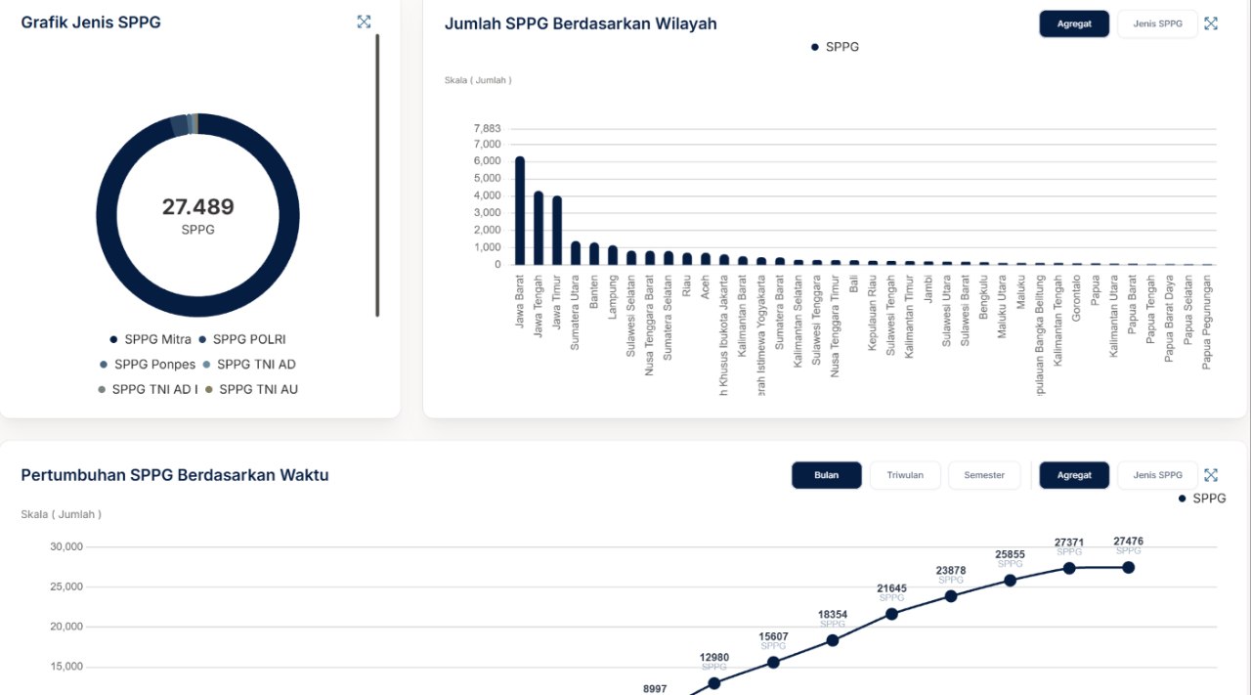1251x695 pixels.
Task: Select Jenis SPPG in the Pertumbuhan chart
Action: click(x=1157, y=475)
